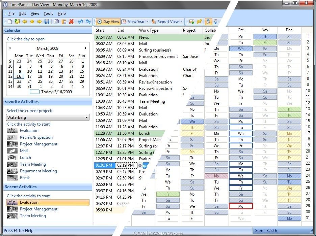Image resolution: width=316 pixels, height=236 pixels.
Task: Click the Project Management icon in Favorite Activities
Action: (12, 144)
